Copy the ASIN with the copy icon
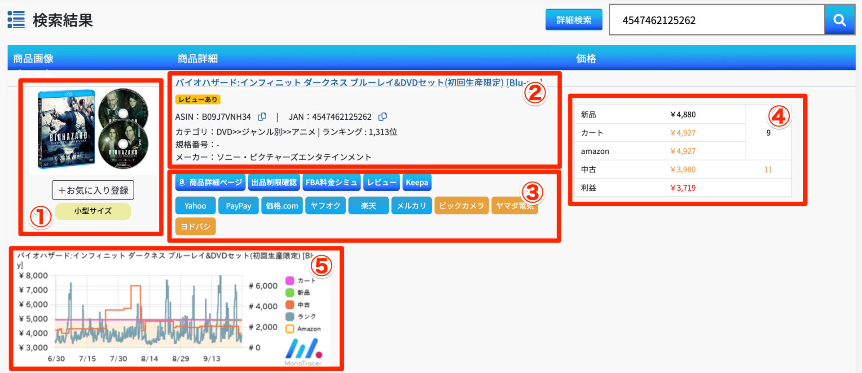Viewport: 862px width, 373px height. pos(262,117)
